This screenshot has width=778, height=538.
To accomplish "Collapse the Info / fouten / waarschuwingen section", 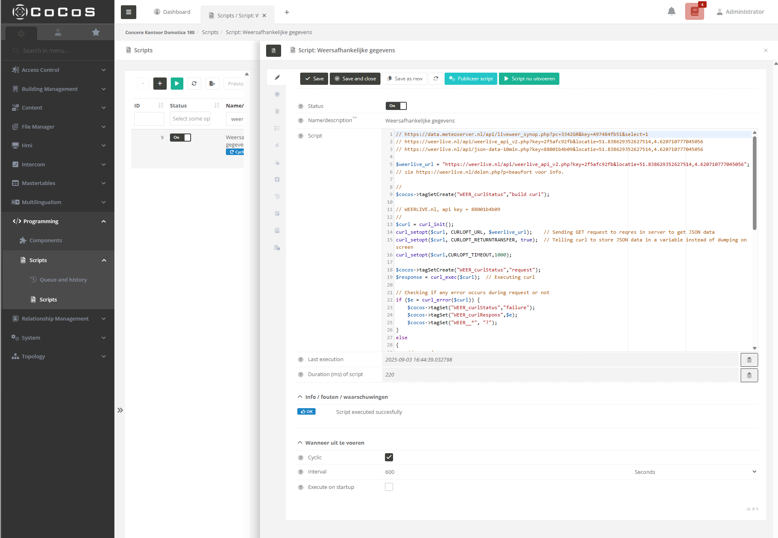I will coord(300,397).
